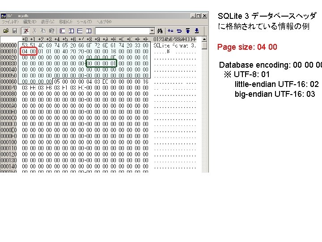Click the binoculars find icon
322x242 pixels.
(160, 31)
